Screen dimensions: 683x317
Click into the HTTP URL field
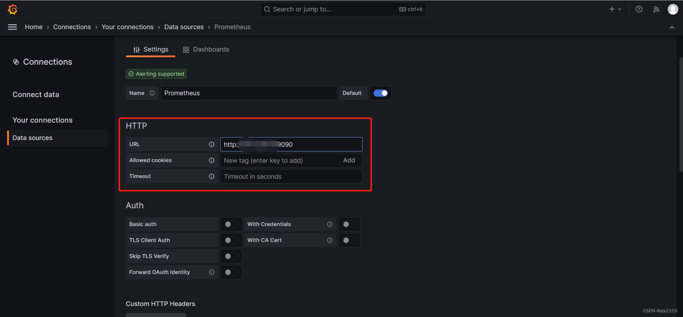pyautogui.click(x=291, y=144)
